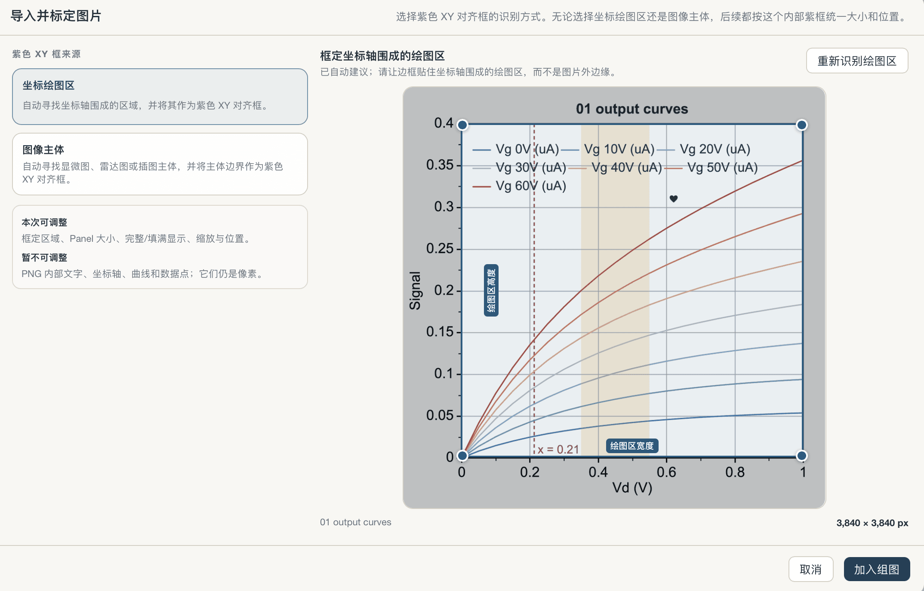The height and width of the screenshot is (591, 924).
Task: Click the heart marker on the chart
Action: pyautogui.click(x=674, y=198)
